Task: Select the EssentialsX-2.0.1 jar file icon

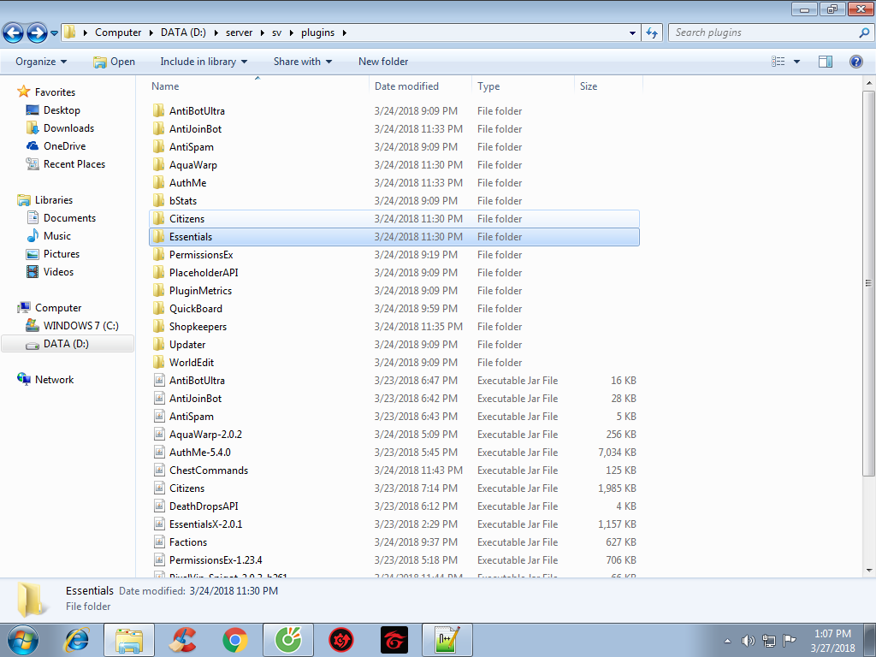Action: pos(159,524)
